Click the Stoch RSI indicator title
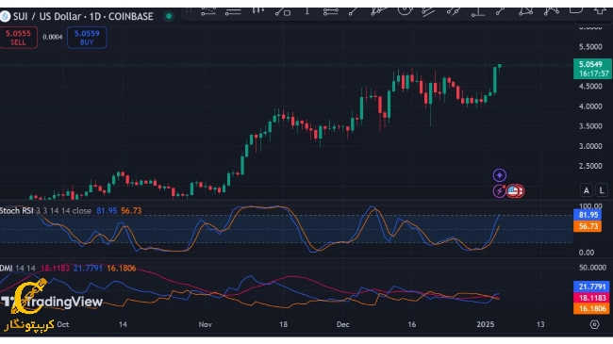The height and width of the screenshot is (344, 613). [x=16, y=211]
